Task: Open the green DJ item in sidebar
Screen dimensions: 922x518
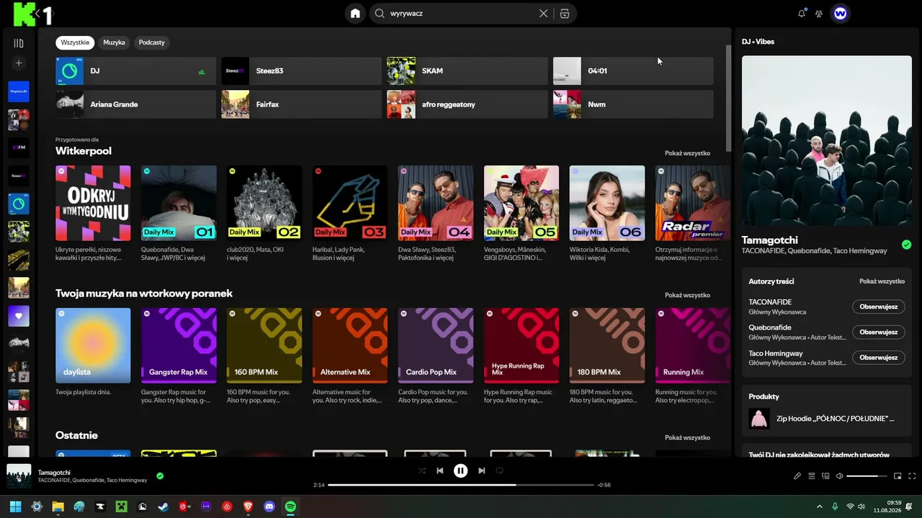Action: (19, 204)
